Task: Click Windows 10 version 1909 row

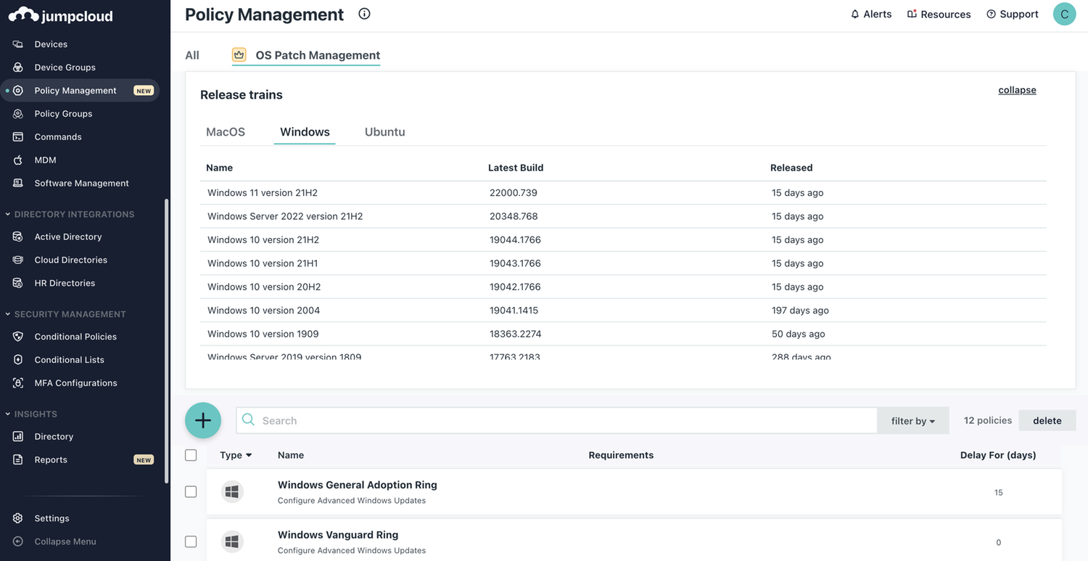Action: point(623,334)
